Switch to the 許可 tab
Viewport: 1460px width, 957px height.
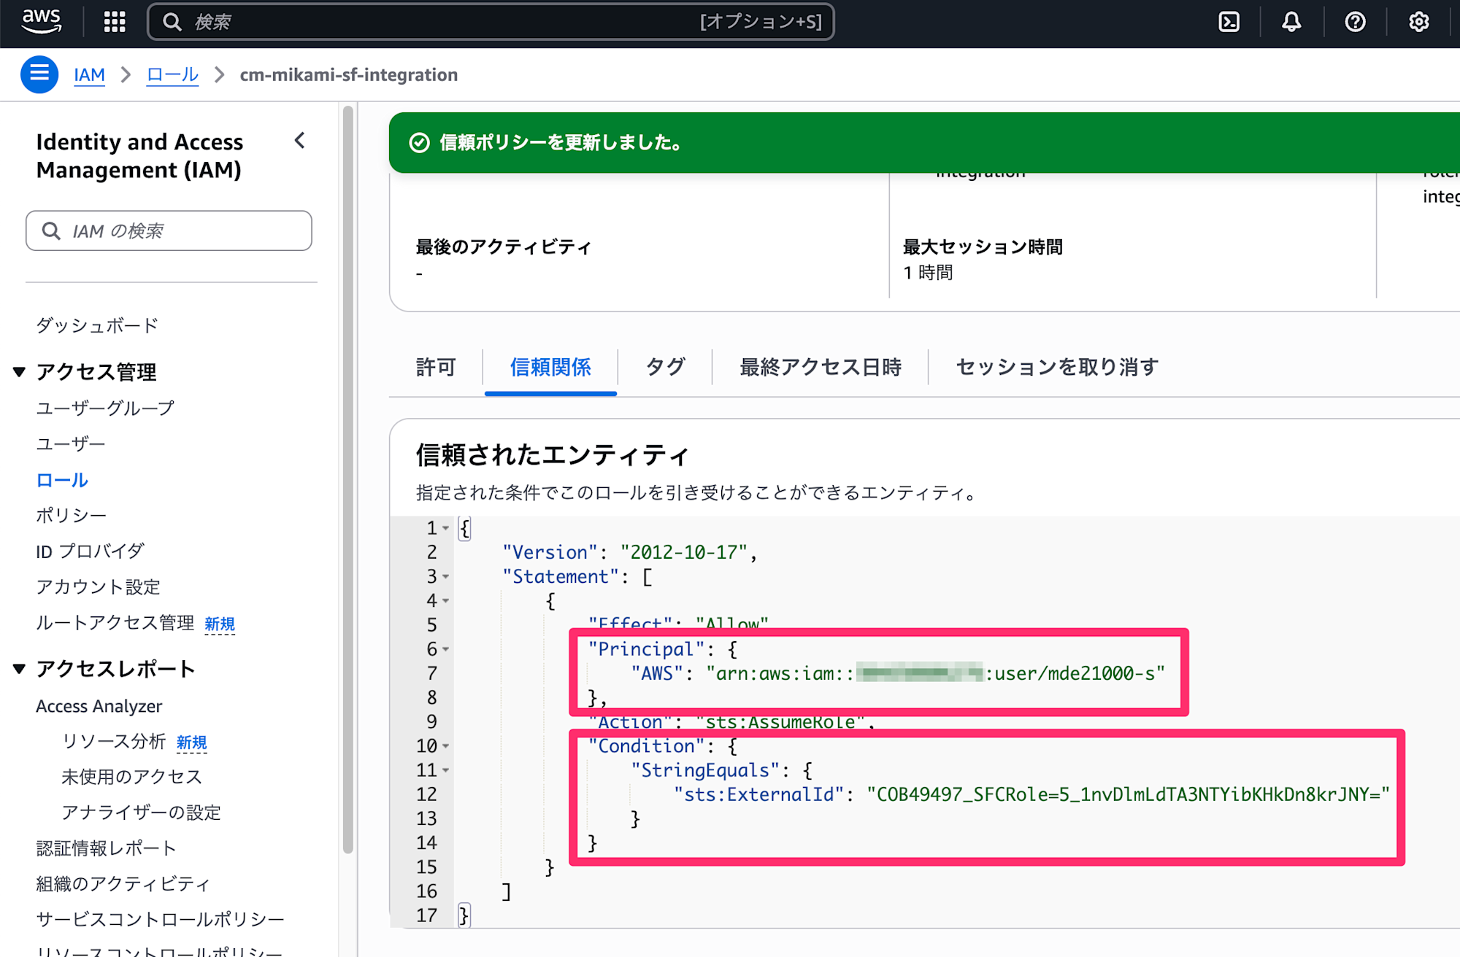pos(436,367)
